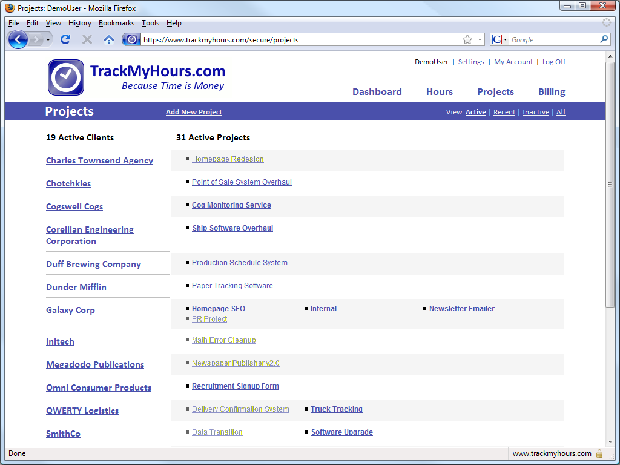Open the Duff Brewing Company client
Image resolution: width=620 pixels, height=465 pixels.
(x=93, y=264)
